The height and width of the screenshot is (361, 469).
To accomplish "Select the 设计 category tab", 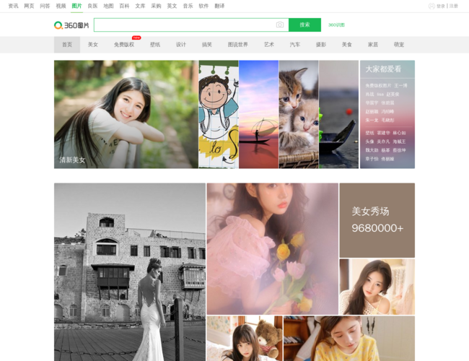I will pos(181,45).
